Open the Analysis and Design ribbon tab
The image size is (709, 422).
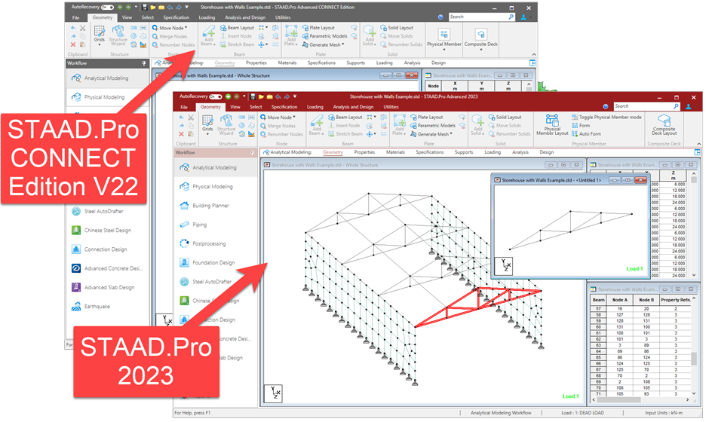[x=353, y=107]
